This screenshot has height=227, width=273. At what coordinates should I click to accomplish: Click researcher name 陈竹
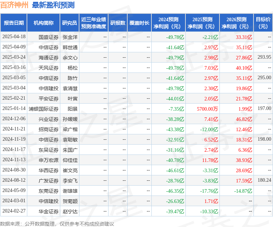tap(73, 78)
